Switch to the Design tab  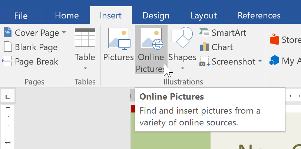[x=156, y=15]
